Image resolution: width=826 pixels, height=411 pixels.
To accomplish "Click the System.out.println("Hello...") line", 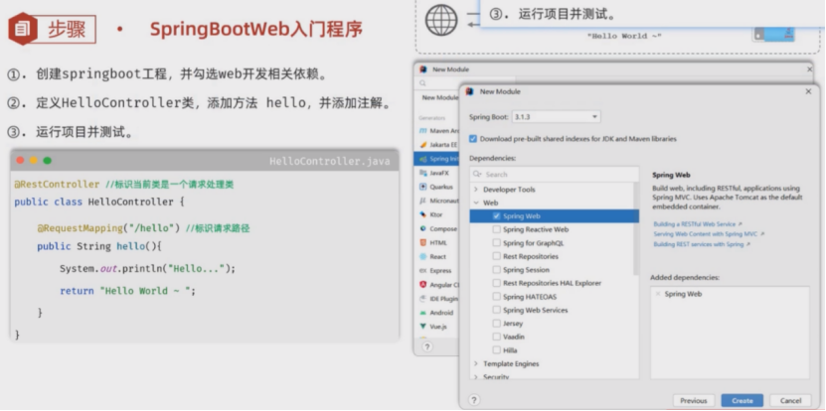I will (147, 269).
